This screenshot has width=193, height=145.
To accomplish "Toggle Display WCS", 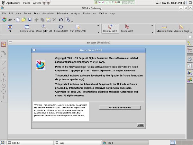I will [110, 29].
